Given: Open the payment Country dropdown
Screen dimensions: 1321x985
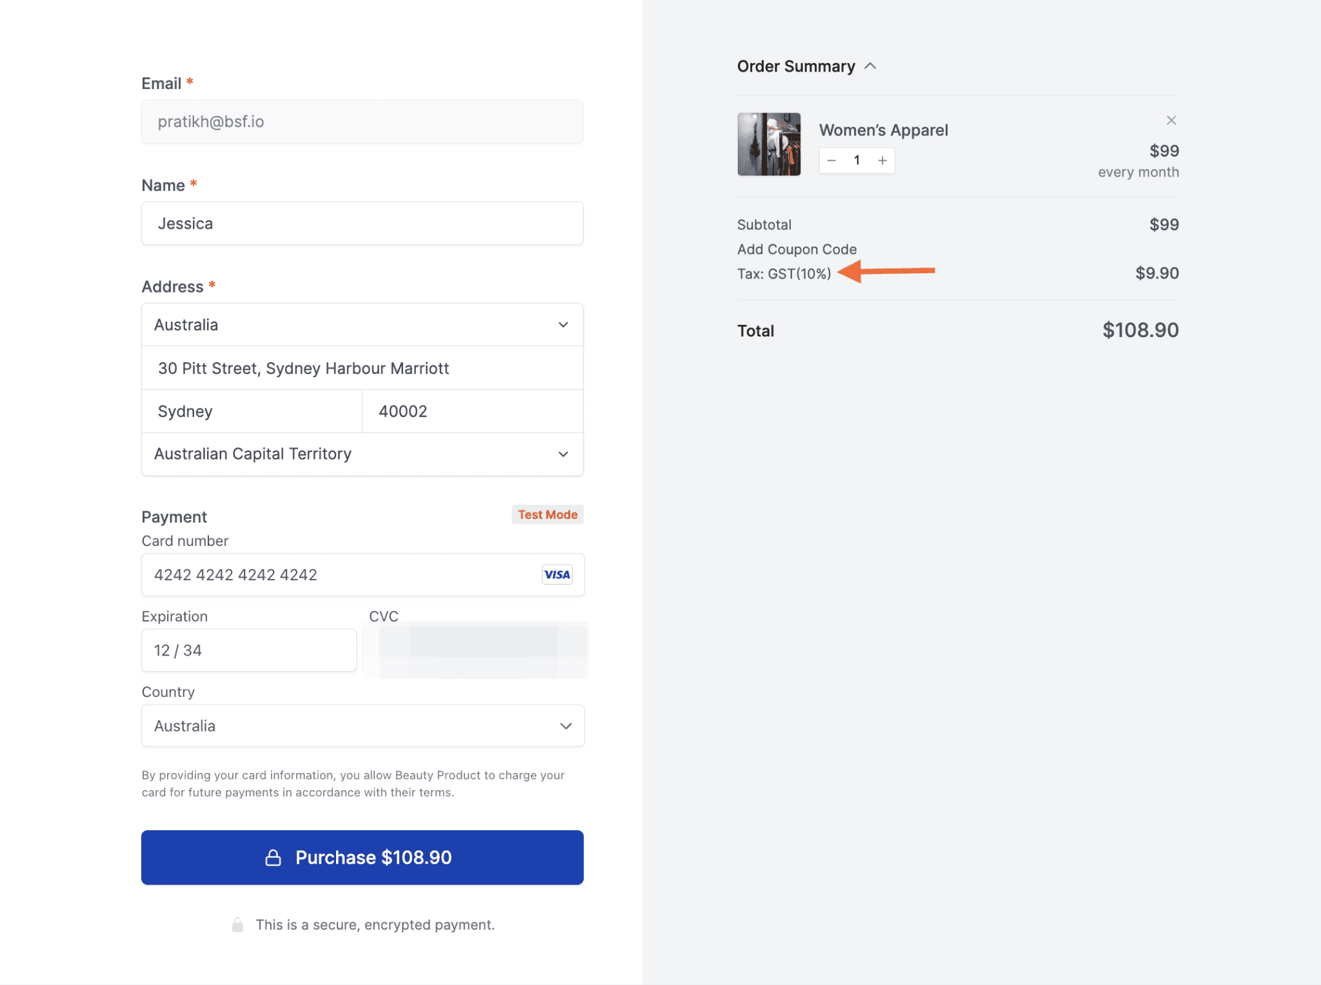Looking at the screenshot, I should click(363, 726).
